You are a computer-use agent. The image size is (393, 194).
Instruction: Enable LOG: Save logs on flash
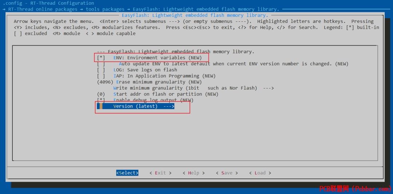point(101,70)
